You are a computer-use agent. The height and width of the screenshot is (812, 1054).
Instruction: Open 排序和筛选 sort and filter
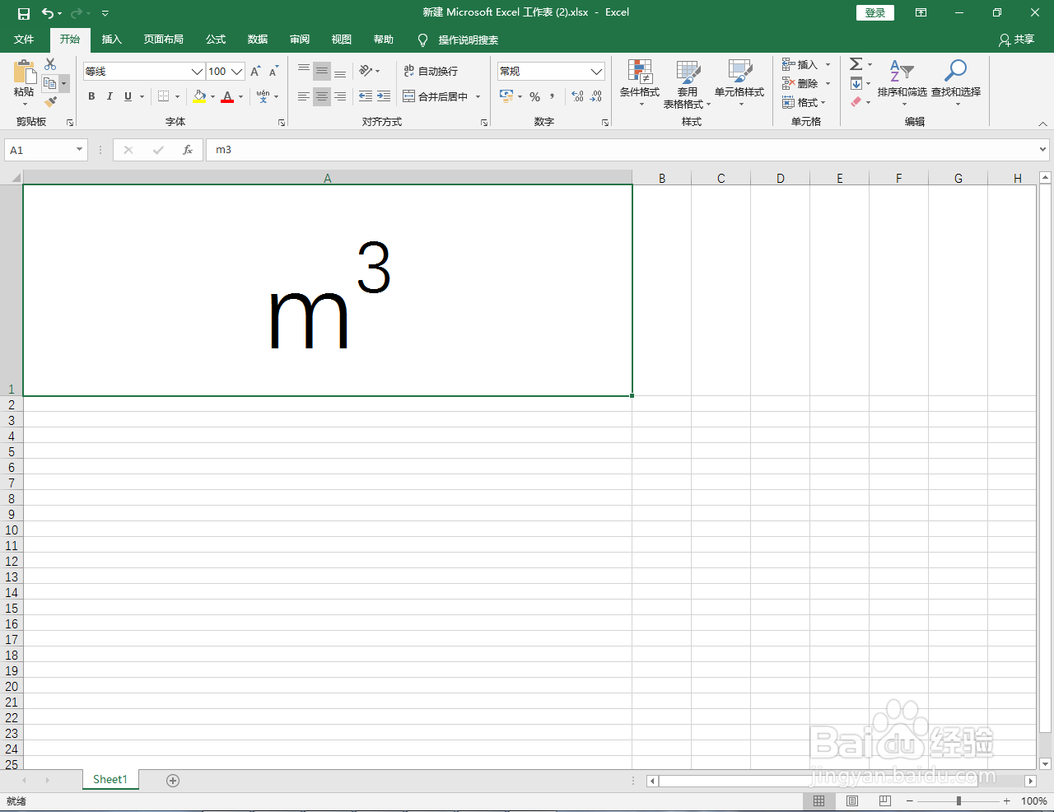coord(902,83)
